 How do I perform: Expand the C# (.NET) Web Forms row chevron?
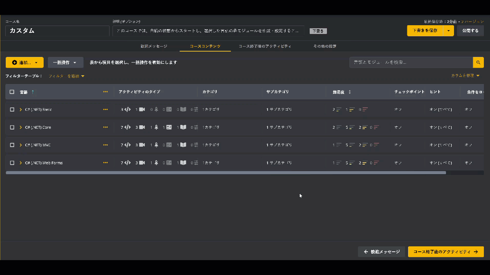point(21,163)
